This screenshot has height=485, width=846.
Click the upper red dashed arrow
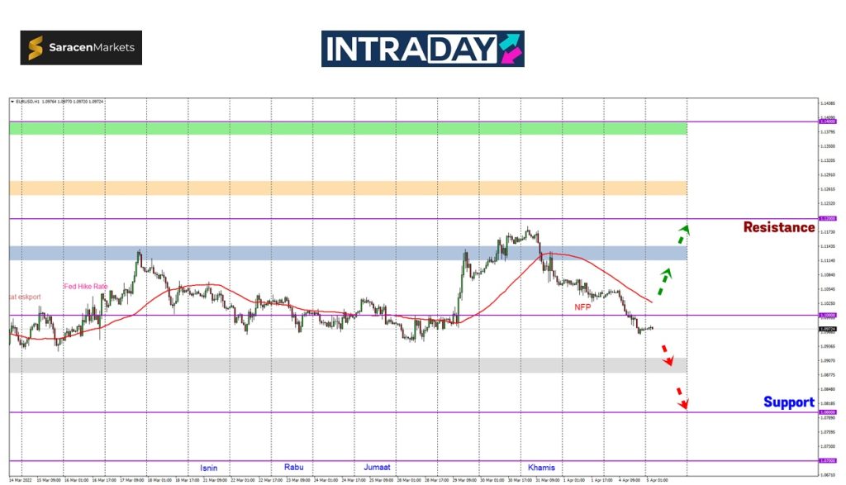tap(667, 354)
